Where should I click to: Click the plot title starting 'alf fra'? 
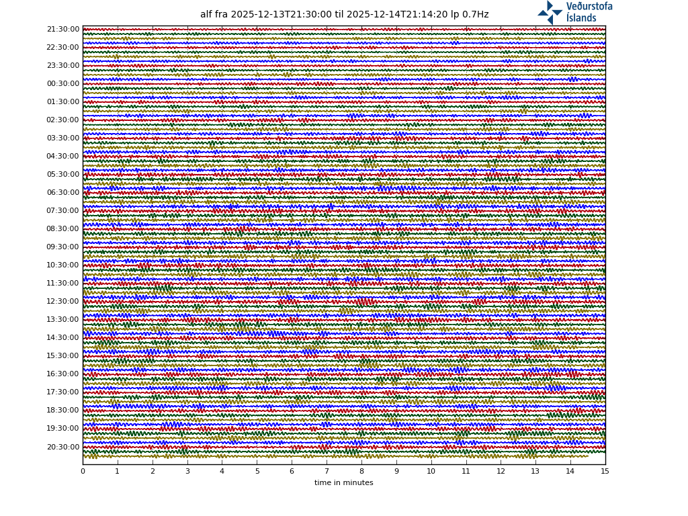coord(344,14)
